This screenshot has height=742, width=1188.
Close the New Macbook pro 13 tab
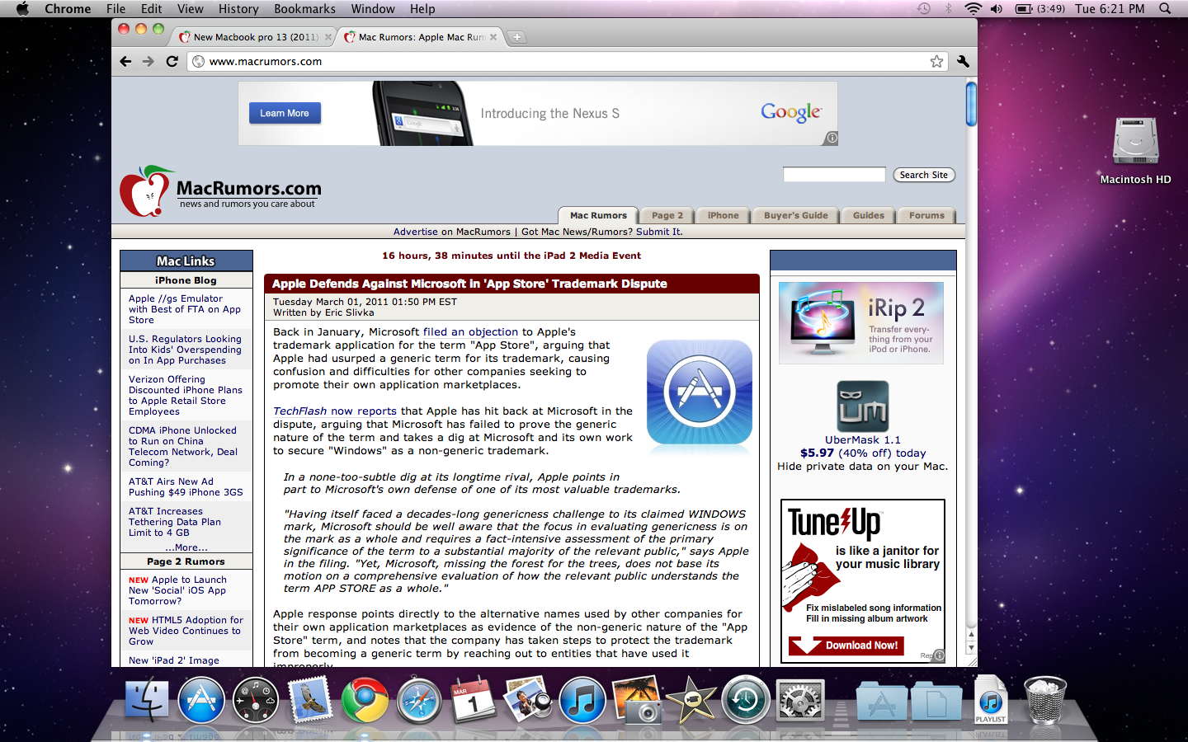[328, 37]
